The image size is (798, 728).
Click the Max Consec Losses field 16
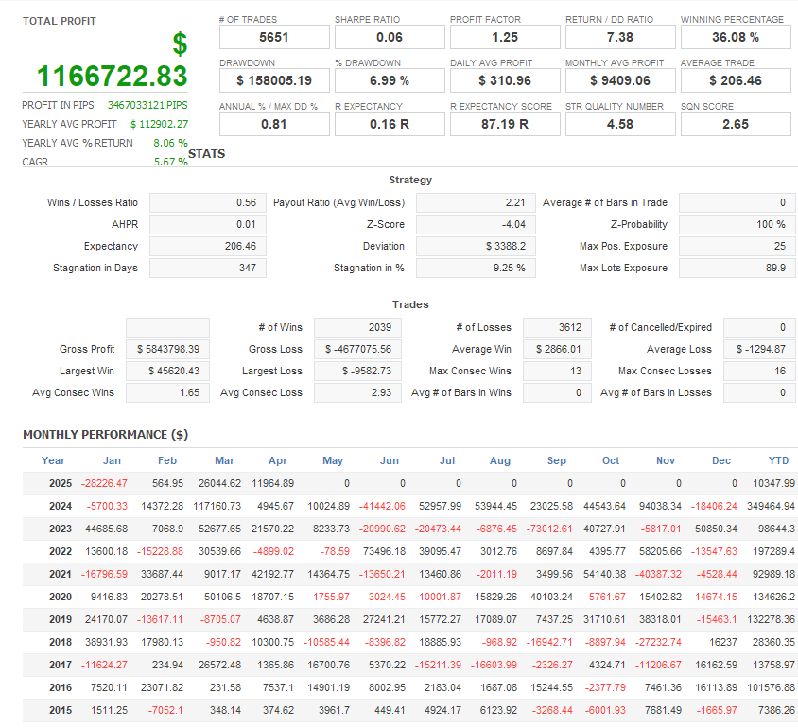[x=759, y=372]
